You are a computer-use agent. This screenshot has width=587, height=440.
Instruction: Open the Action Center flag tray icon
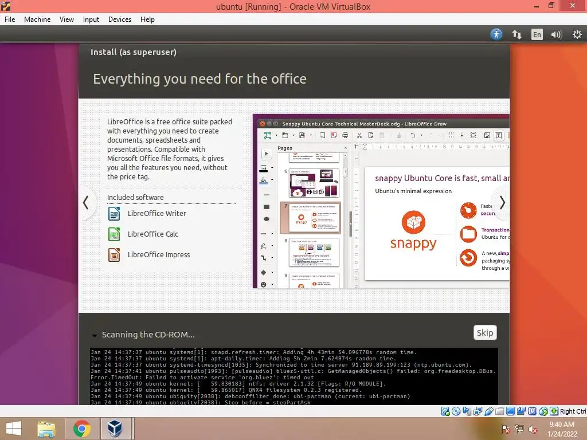(x=506, y=429)
